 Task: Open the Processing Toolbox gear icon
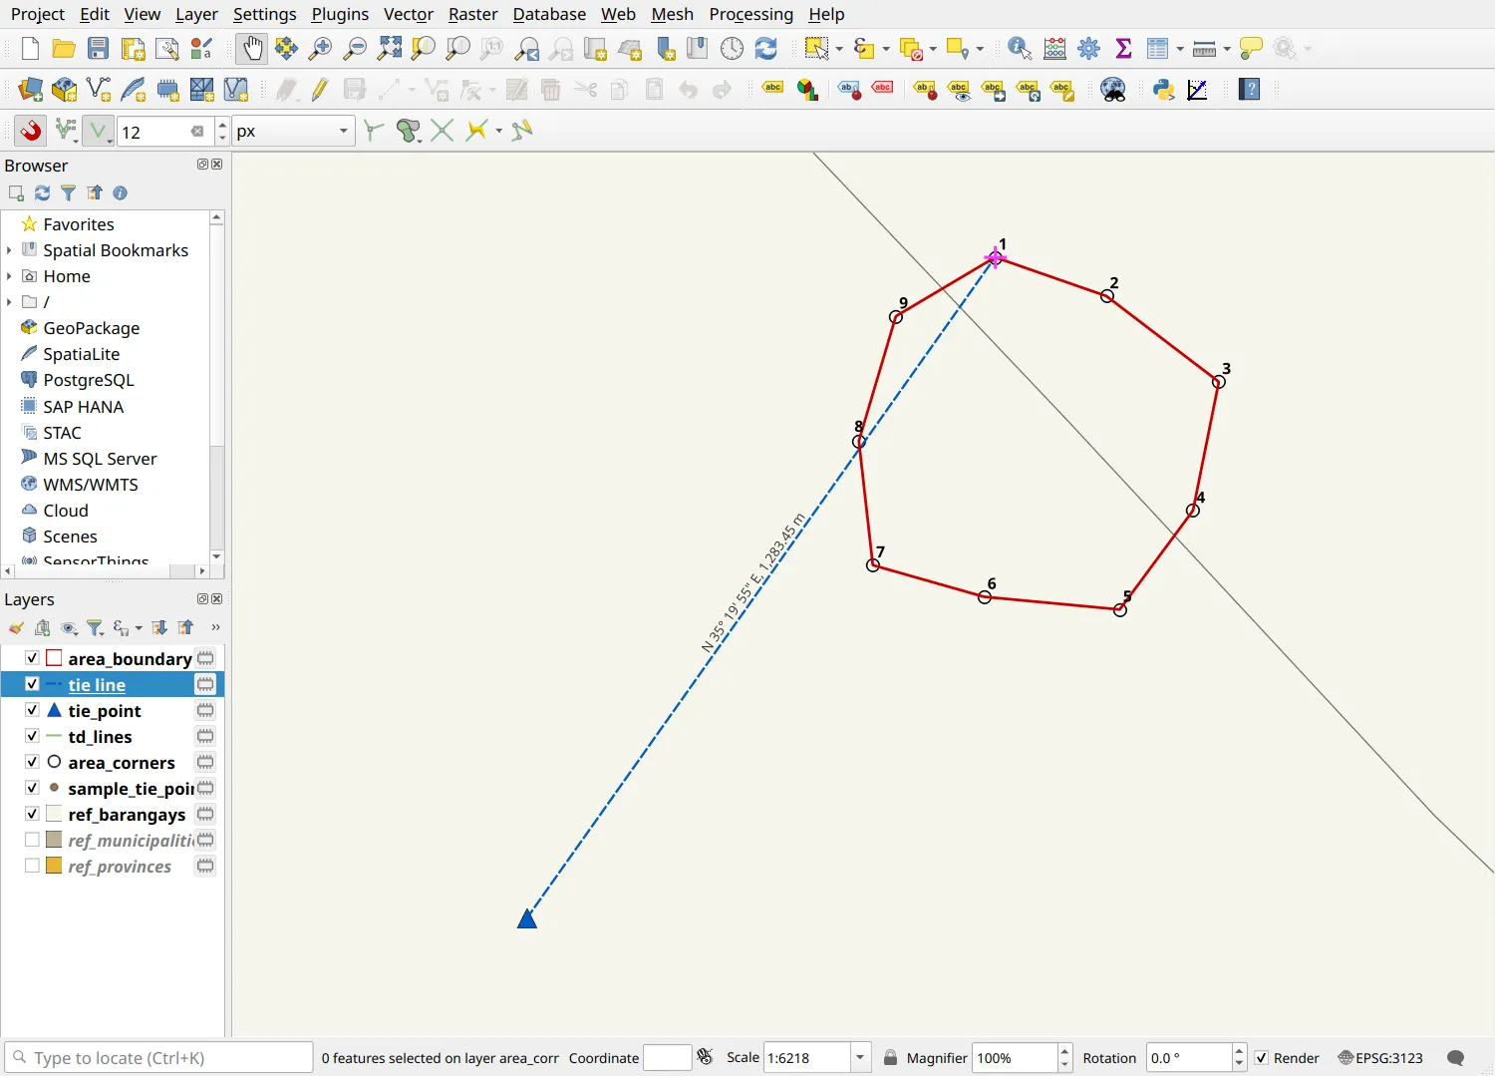[x=1088, y=48]
